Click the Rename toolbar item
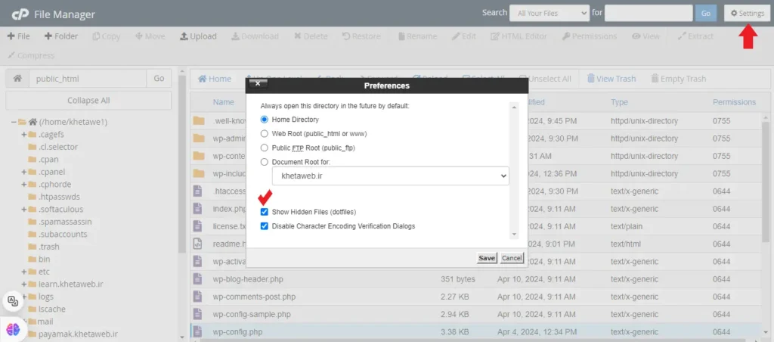Image resolution: width=774 pixels, height=342 pixels. point(417,36)
